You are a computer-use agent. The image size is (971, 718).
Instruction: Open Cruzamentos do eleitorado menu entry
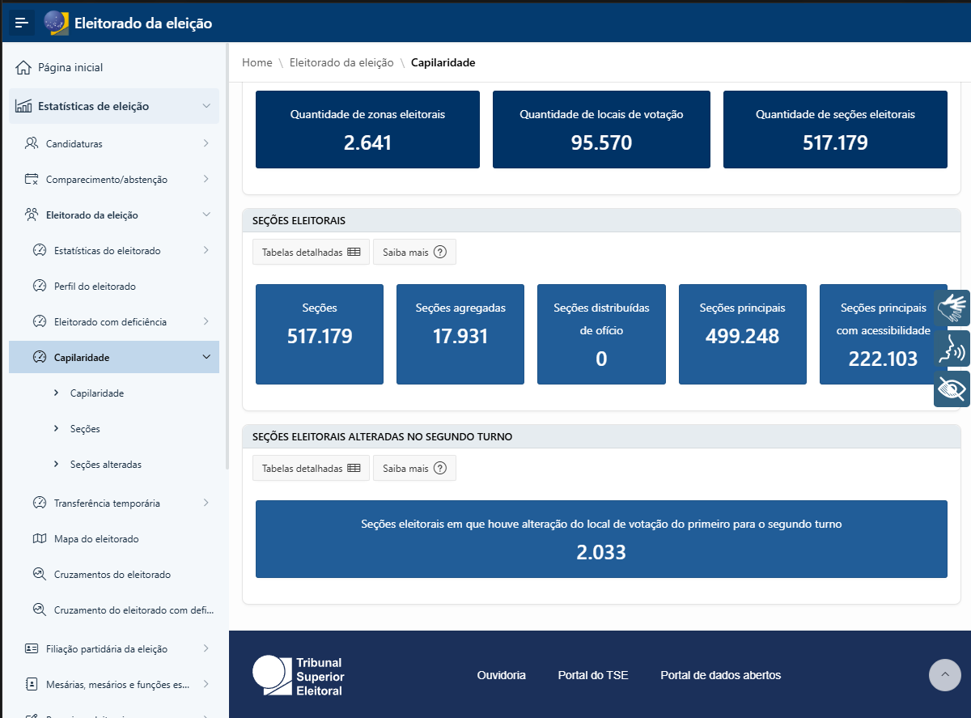tap(114, 574)
